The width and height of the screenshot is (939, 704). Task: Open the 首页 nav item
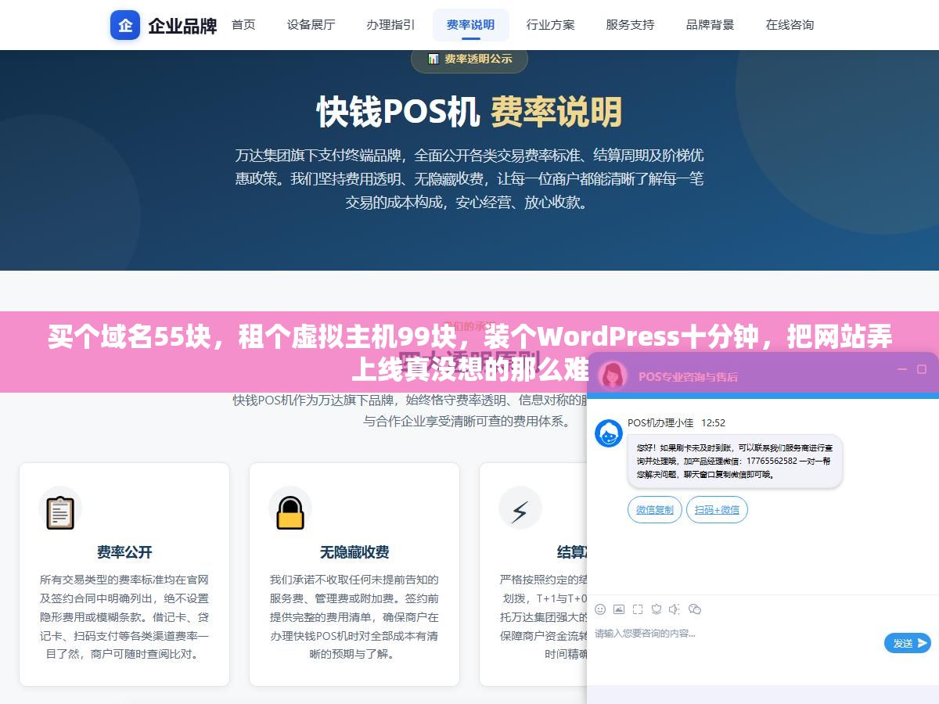(x=243, y=25)
